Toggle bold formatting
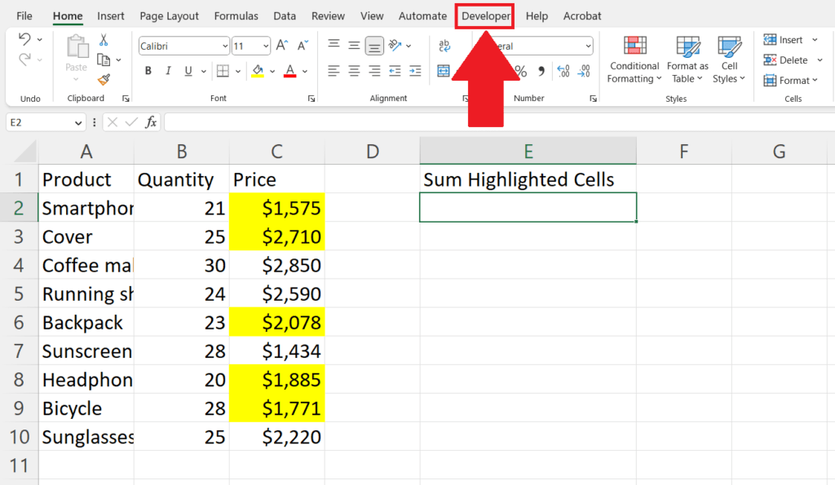 (148, 71)
